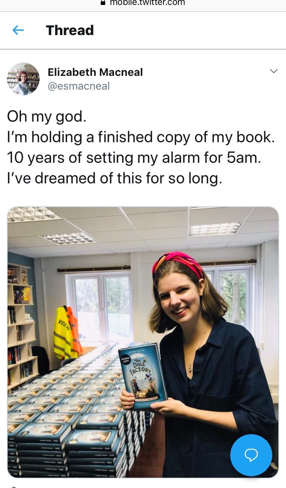Click the lock icon in address bar
This screenshot has height=488, width=286.
[x=103, y=2]
